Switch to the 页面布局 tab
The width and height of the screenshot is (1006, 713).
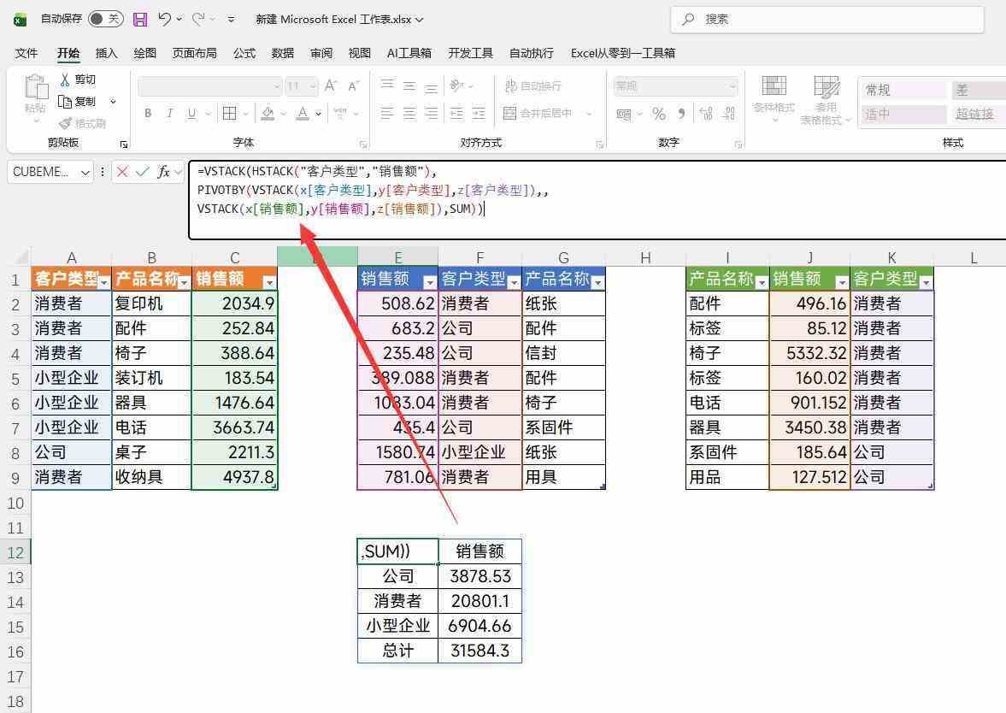pyautogui.click(x=194, y=53)
